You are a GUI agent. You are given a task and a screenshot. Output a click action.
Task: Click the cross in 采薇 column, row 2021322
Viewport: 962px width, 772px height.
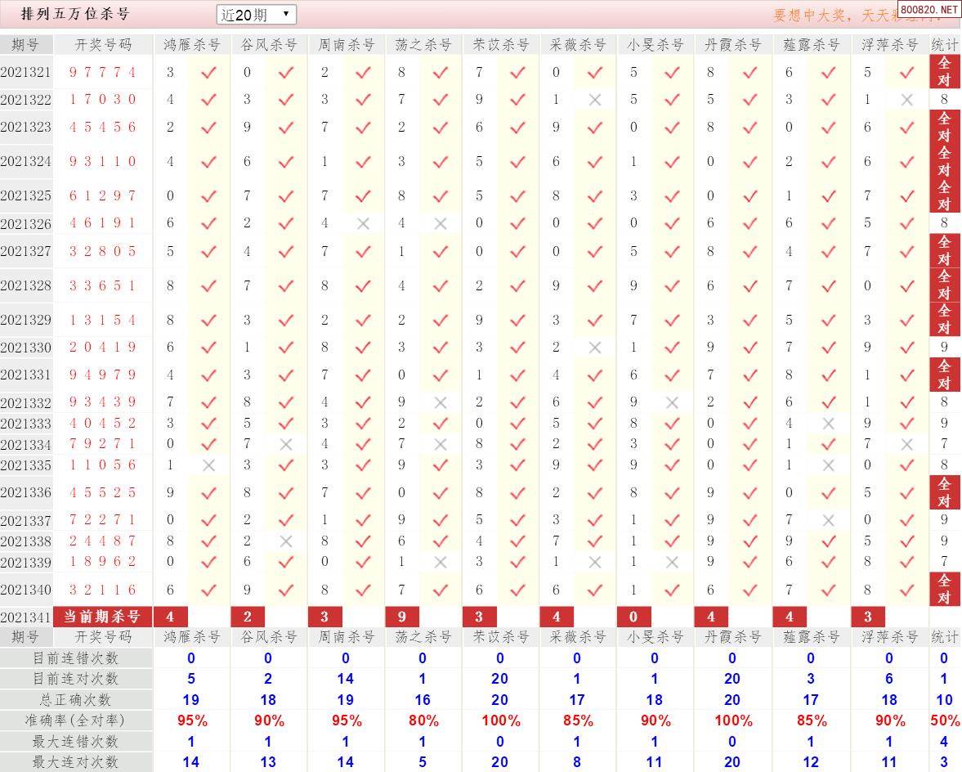click(x=594, y=100)
